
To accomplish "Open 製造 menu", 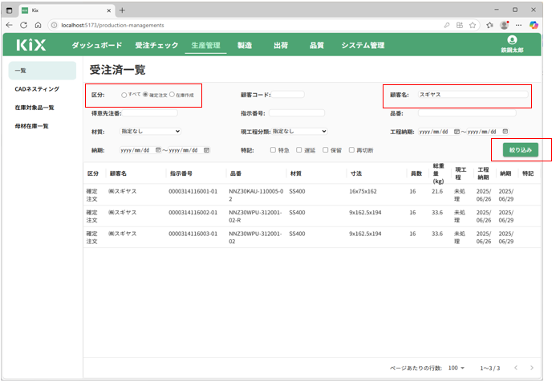I will tap(245, 46).
